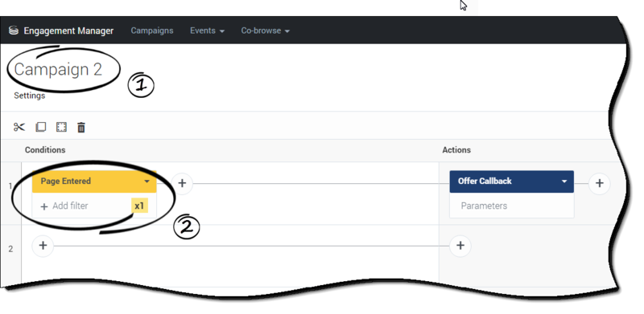Select rule row number 1

coord(10,186)
